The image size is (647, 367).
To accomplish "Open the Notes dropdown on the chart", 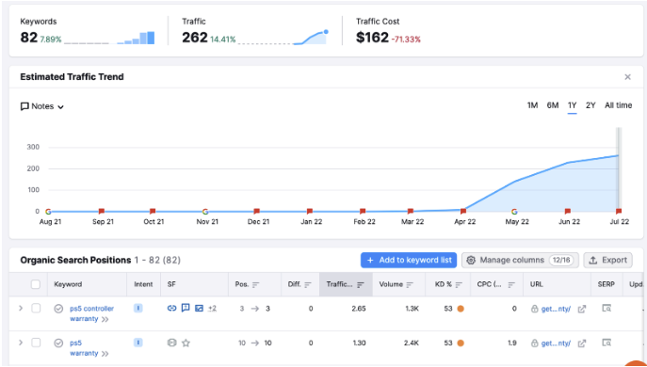I will tap(42, 106).
